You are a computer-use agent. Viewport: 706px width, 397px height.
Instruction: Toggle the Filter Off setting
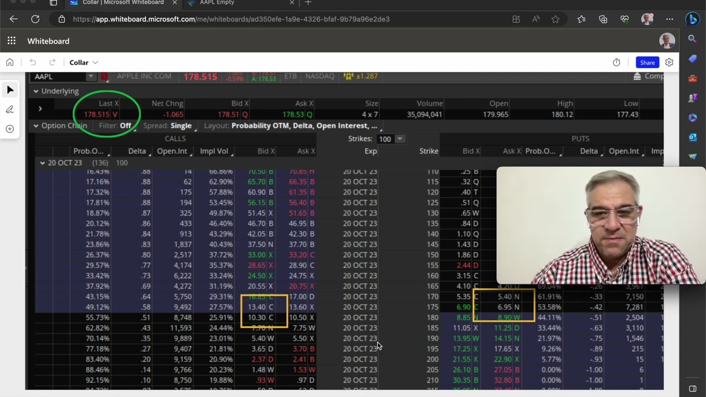point(125,126)
